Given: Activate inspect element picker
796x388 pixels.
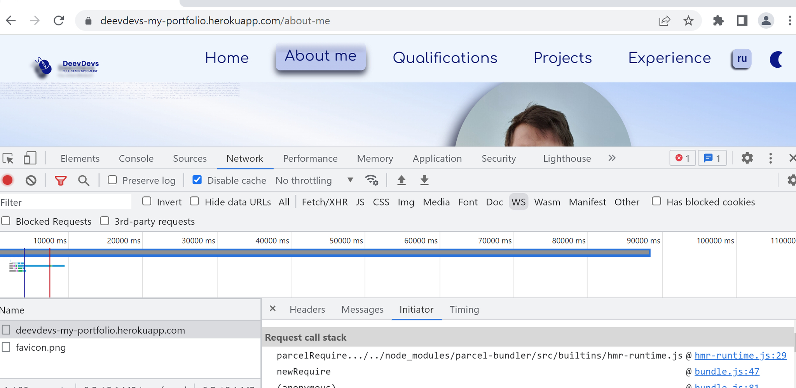Looking at the screenshot, I should click(x=8, y=158).
